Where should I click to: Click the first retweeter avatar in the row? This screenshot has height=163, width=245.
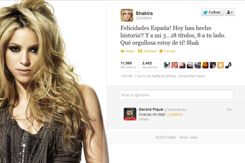[167, 65]
